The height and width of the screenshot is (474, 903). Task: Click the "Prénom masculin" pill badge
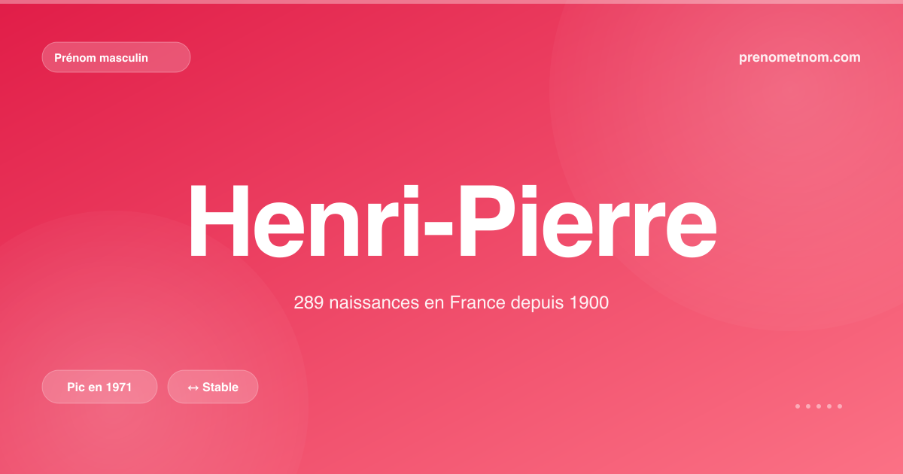(116, 57)
